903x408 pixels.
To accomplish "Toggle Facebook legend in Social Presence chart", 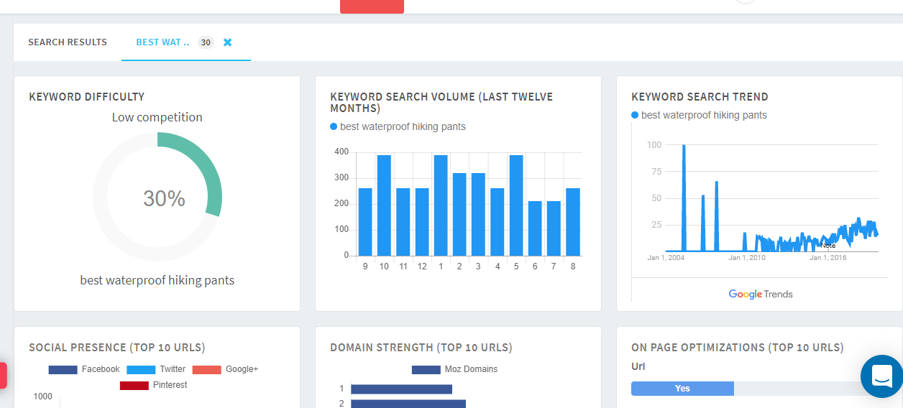I will pos(84,369).
